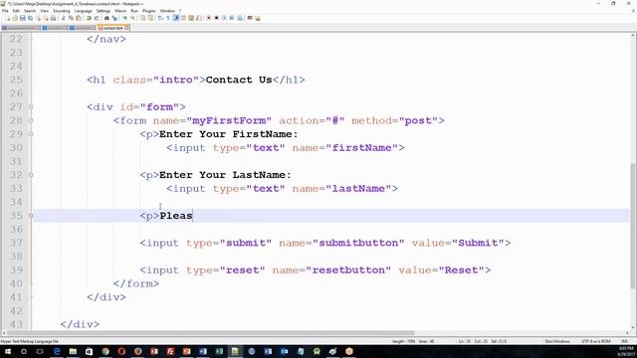The image size is (637, 358).
Task: Click the "myFirstForm" attribute value on line 28
Action: point(229,120)
